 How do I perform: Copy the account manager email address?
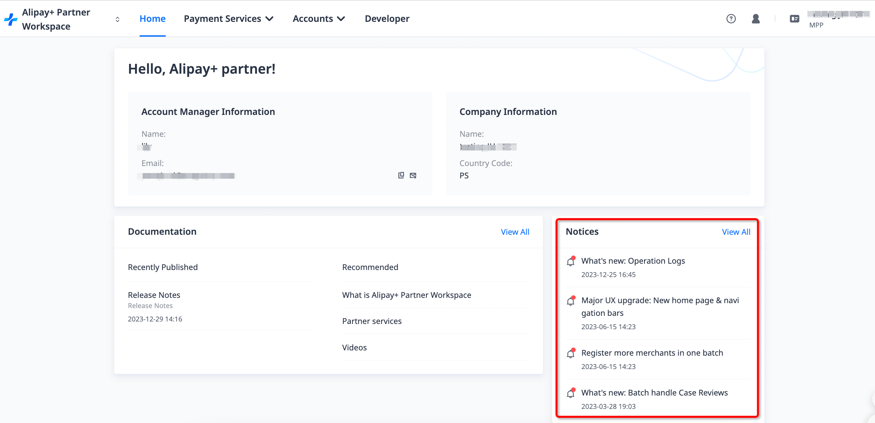[x=401, y=175]
